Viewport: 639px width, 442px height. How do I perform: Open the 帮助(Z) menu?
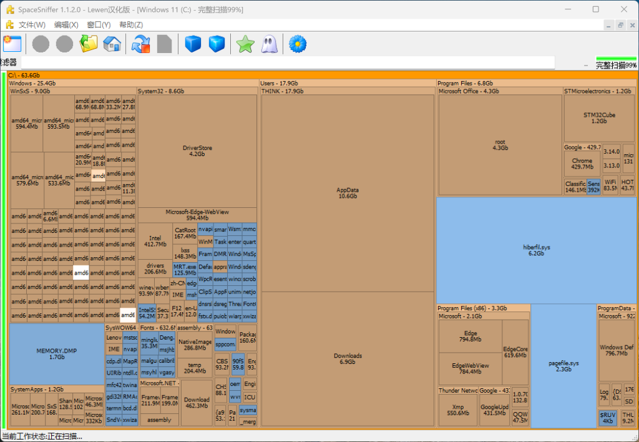coord(131,24)
